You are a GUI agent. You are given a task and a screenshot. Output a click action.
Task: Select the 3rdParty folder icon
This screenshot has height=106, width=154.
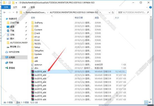pos(33,23)
